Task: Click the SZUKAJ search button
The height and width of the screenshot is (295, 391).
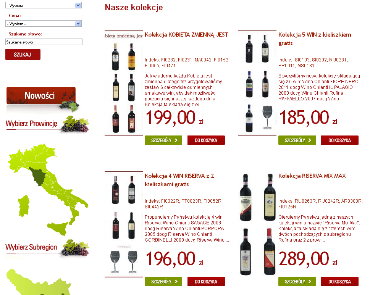Action: pyautogui.click(x=23, y=54)
